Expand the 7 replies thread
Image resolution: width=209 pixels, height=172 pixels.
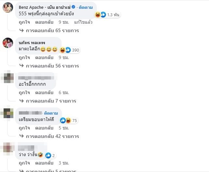coord(48,101)
